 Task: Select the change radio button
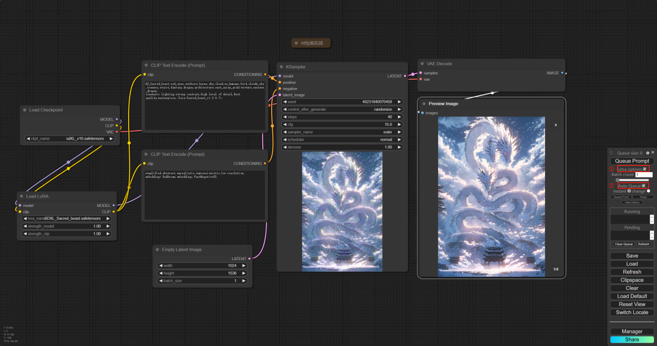pyautogui.click(x=648, y=191)
